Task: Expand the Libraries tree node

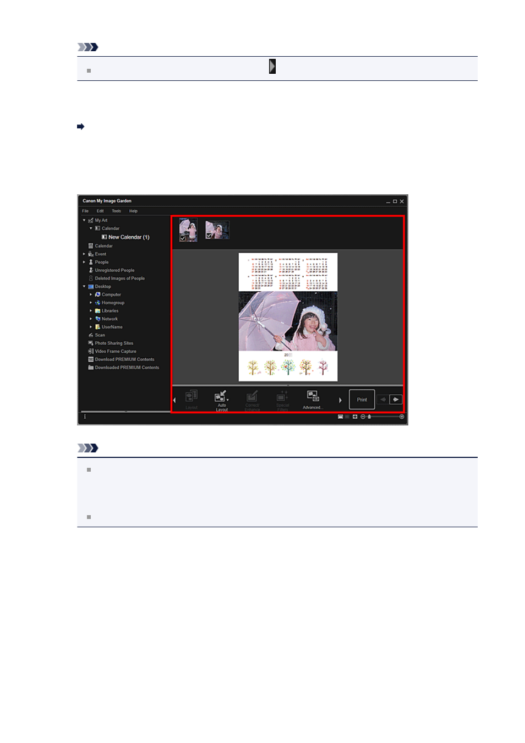Action: tap(91, 311)
